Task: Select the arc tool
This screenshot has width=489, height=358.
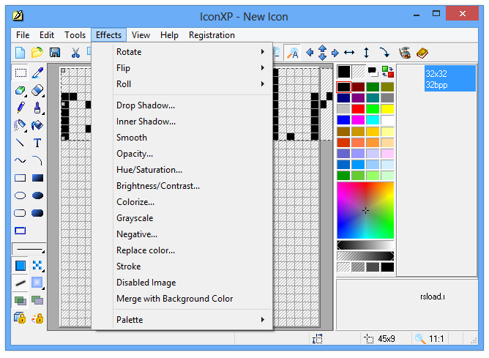Action: point(37,160)
